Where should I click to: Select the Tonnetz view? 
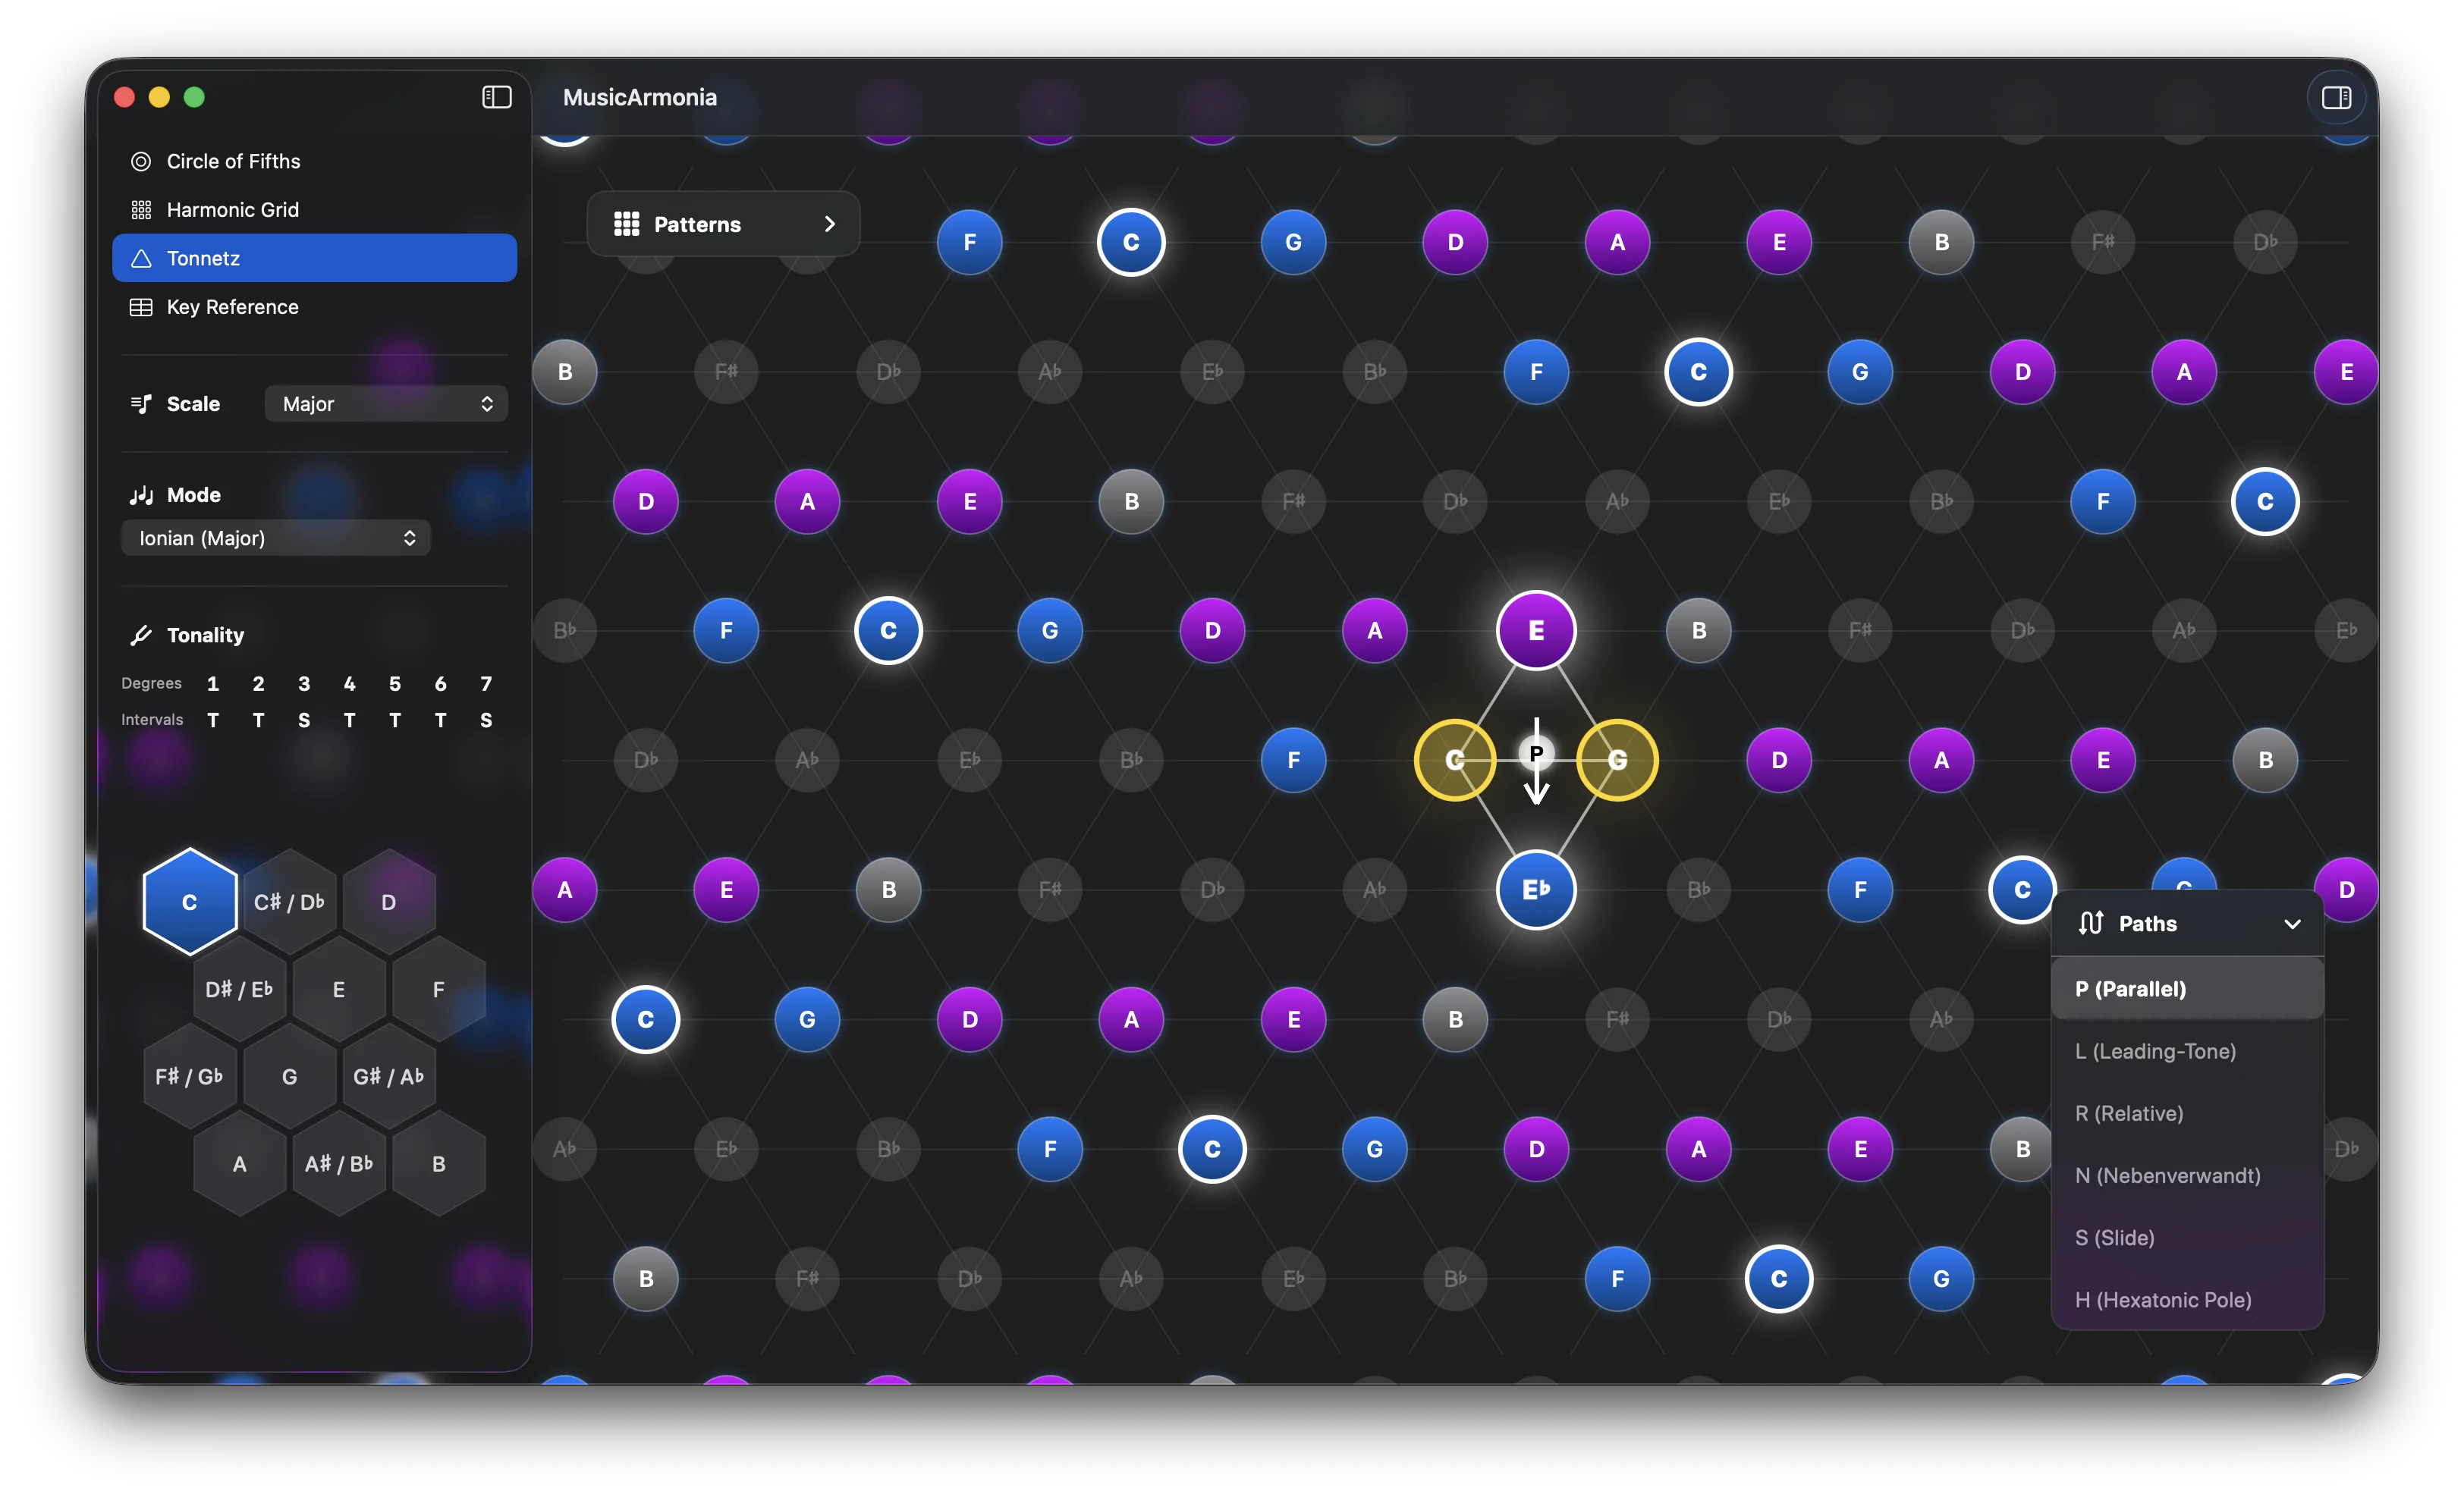314,258
